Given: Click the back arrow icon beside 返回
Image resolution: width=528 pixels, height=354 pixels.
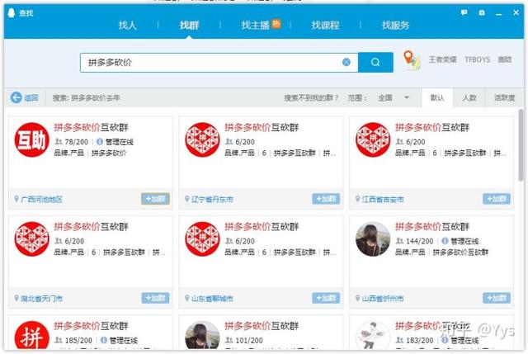Looking at the screenshot, I should pyautogui.click(x=16, y=97).
